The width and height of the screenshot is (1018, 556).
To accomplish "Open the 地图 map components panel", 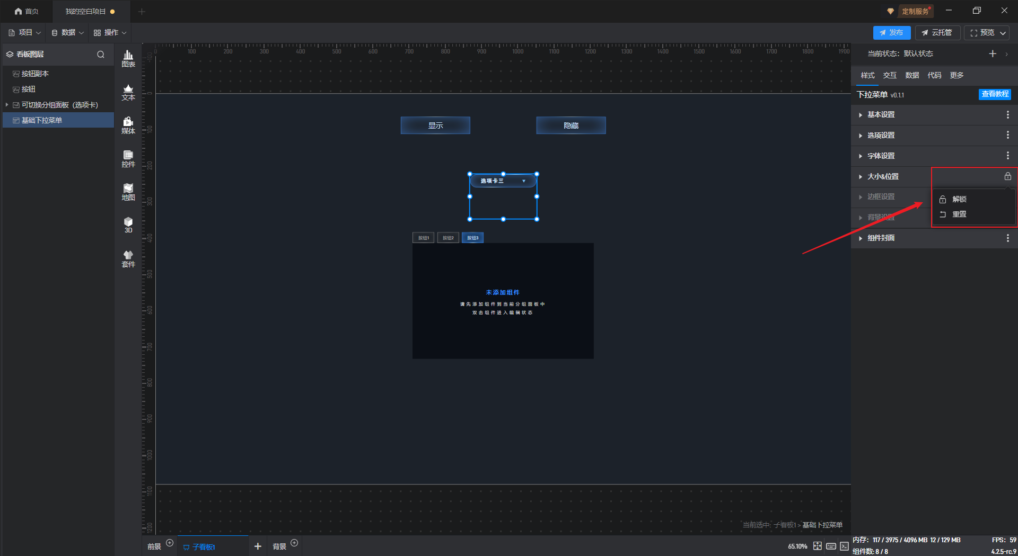I will point(128,192).
